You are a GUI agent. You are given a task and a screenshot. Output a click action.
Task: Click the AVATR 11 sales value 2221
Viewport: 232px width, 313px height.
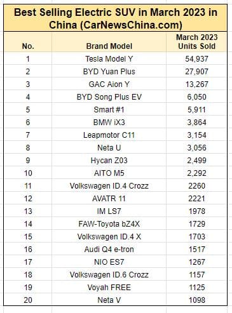196,198
